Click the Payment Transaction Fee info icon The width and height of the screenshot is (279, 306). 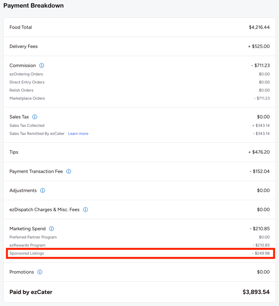[69, 171]
